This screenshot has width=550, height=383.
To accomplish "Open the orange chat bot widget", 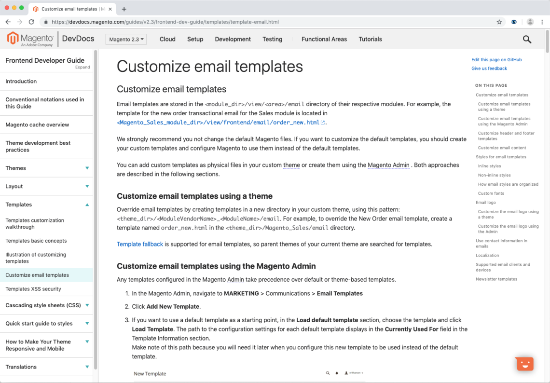I will (525, 364).
